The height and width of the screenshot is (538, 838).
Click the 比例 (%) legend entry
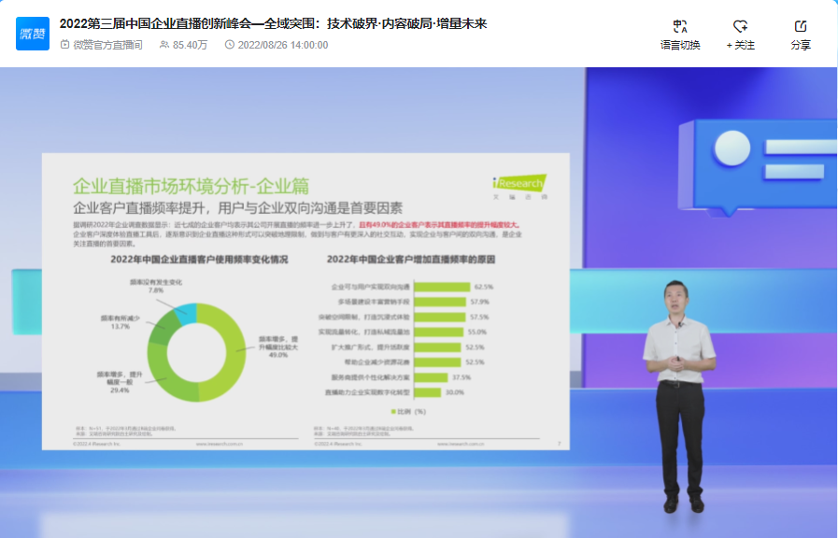408,411
